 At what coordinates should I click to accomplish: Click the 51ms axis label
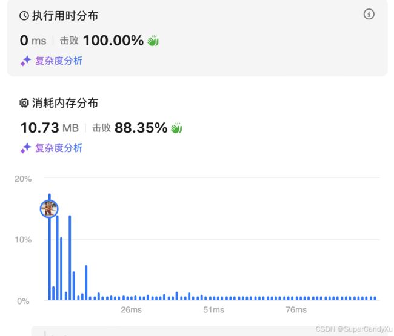(213, 310)
